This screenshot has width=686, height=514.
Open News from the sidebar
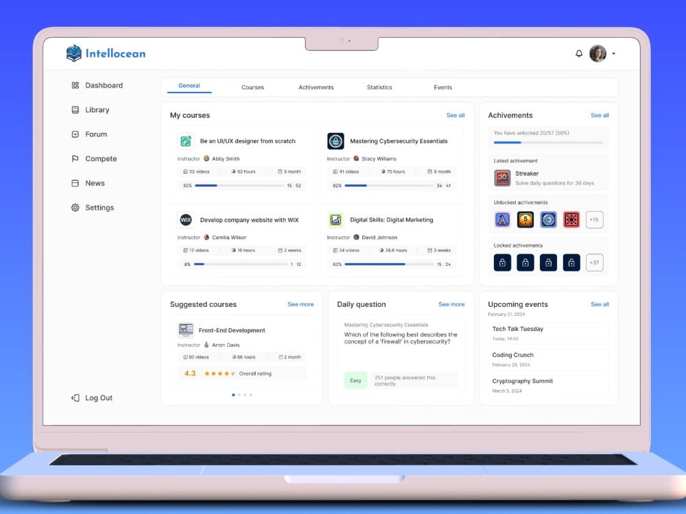[88, 183]
